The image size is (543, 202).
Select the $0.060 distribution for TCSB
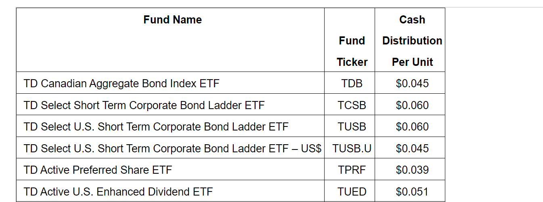click(412, 105)
